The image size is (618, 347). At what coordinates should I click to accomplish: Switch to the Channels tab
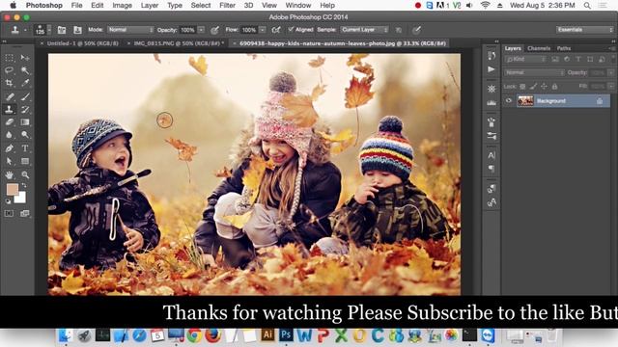tap(539, 48)
